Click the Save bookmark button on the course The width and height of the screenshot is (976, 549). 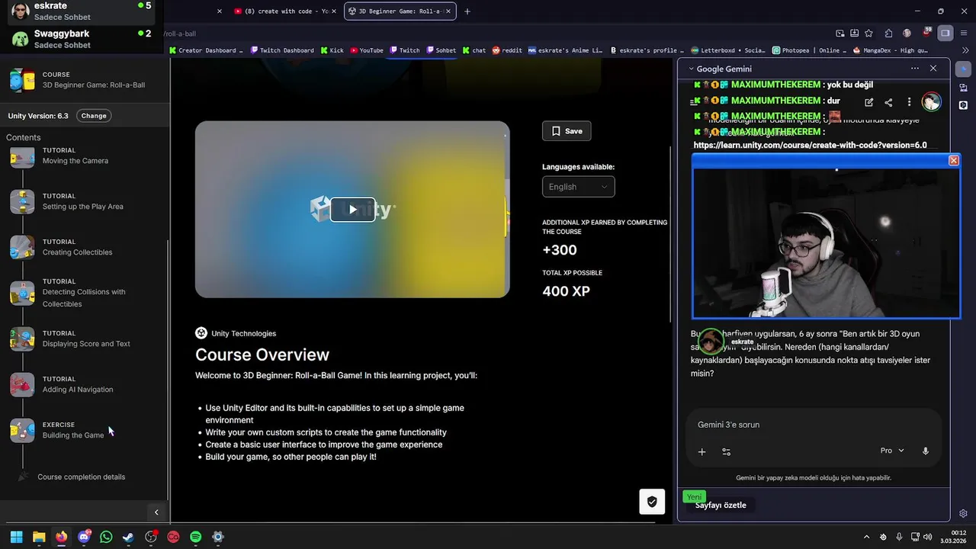[567, 131]
